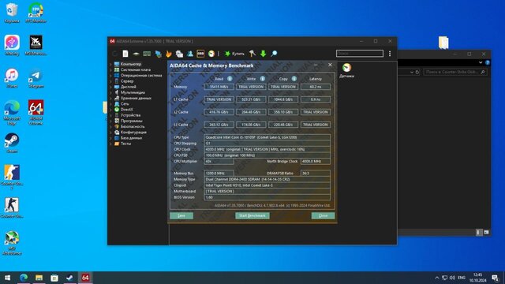Select Безопасность in the tree
Image resolution: width=505 pixels, height=284 pixels.
[x=133, y=126]
